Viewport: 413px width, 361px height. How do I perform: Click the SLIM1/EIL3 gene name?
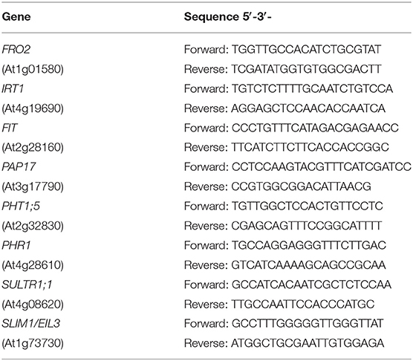(x=30, y=323)
